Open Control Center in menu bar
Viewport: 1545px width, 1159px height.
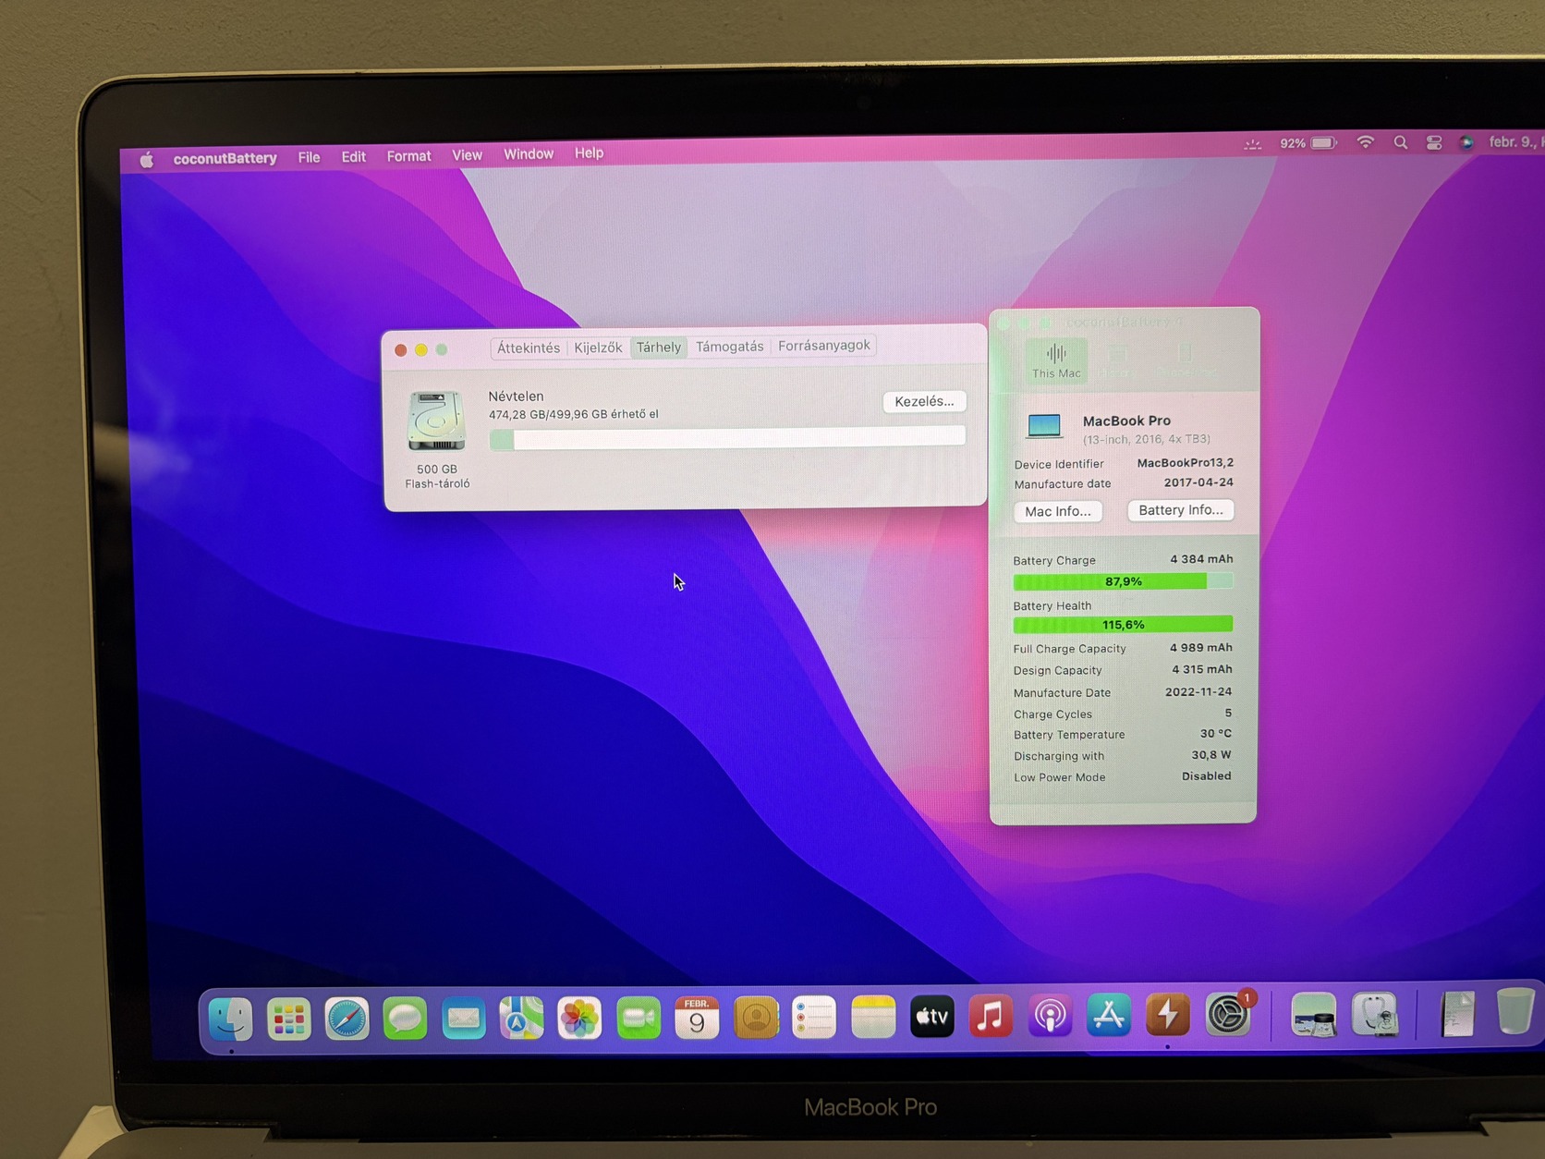click(1434, 143)
